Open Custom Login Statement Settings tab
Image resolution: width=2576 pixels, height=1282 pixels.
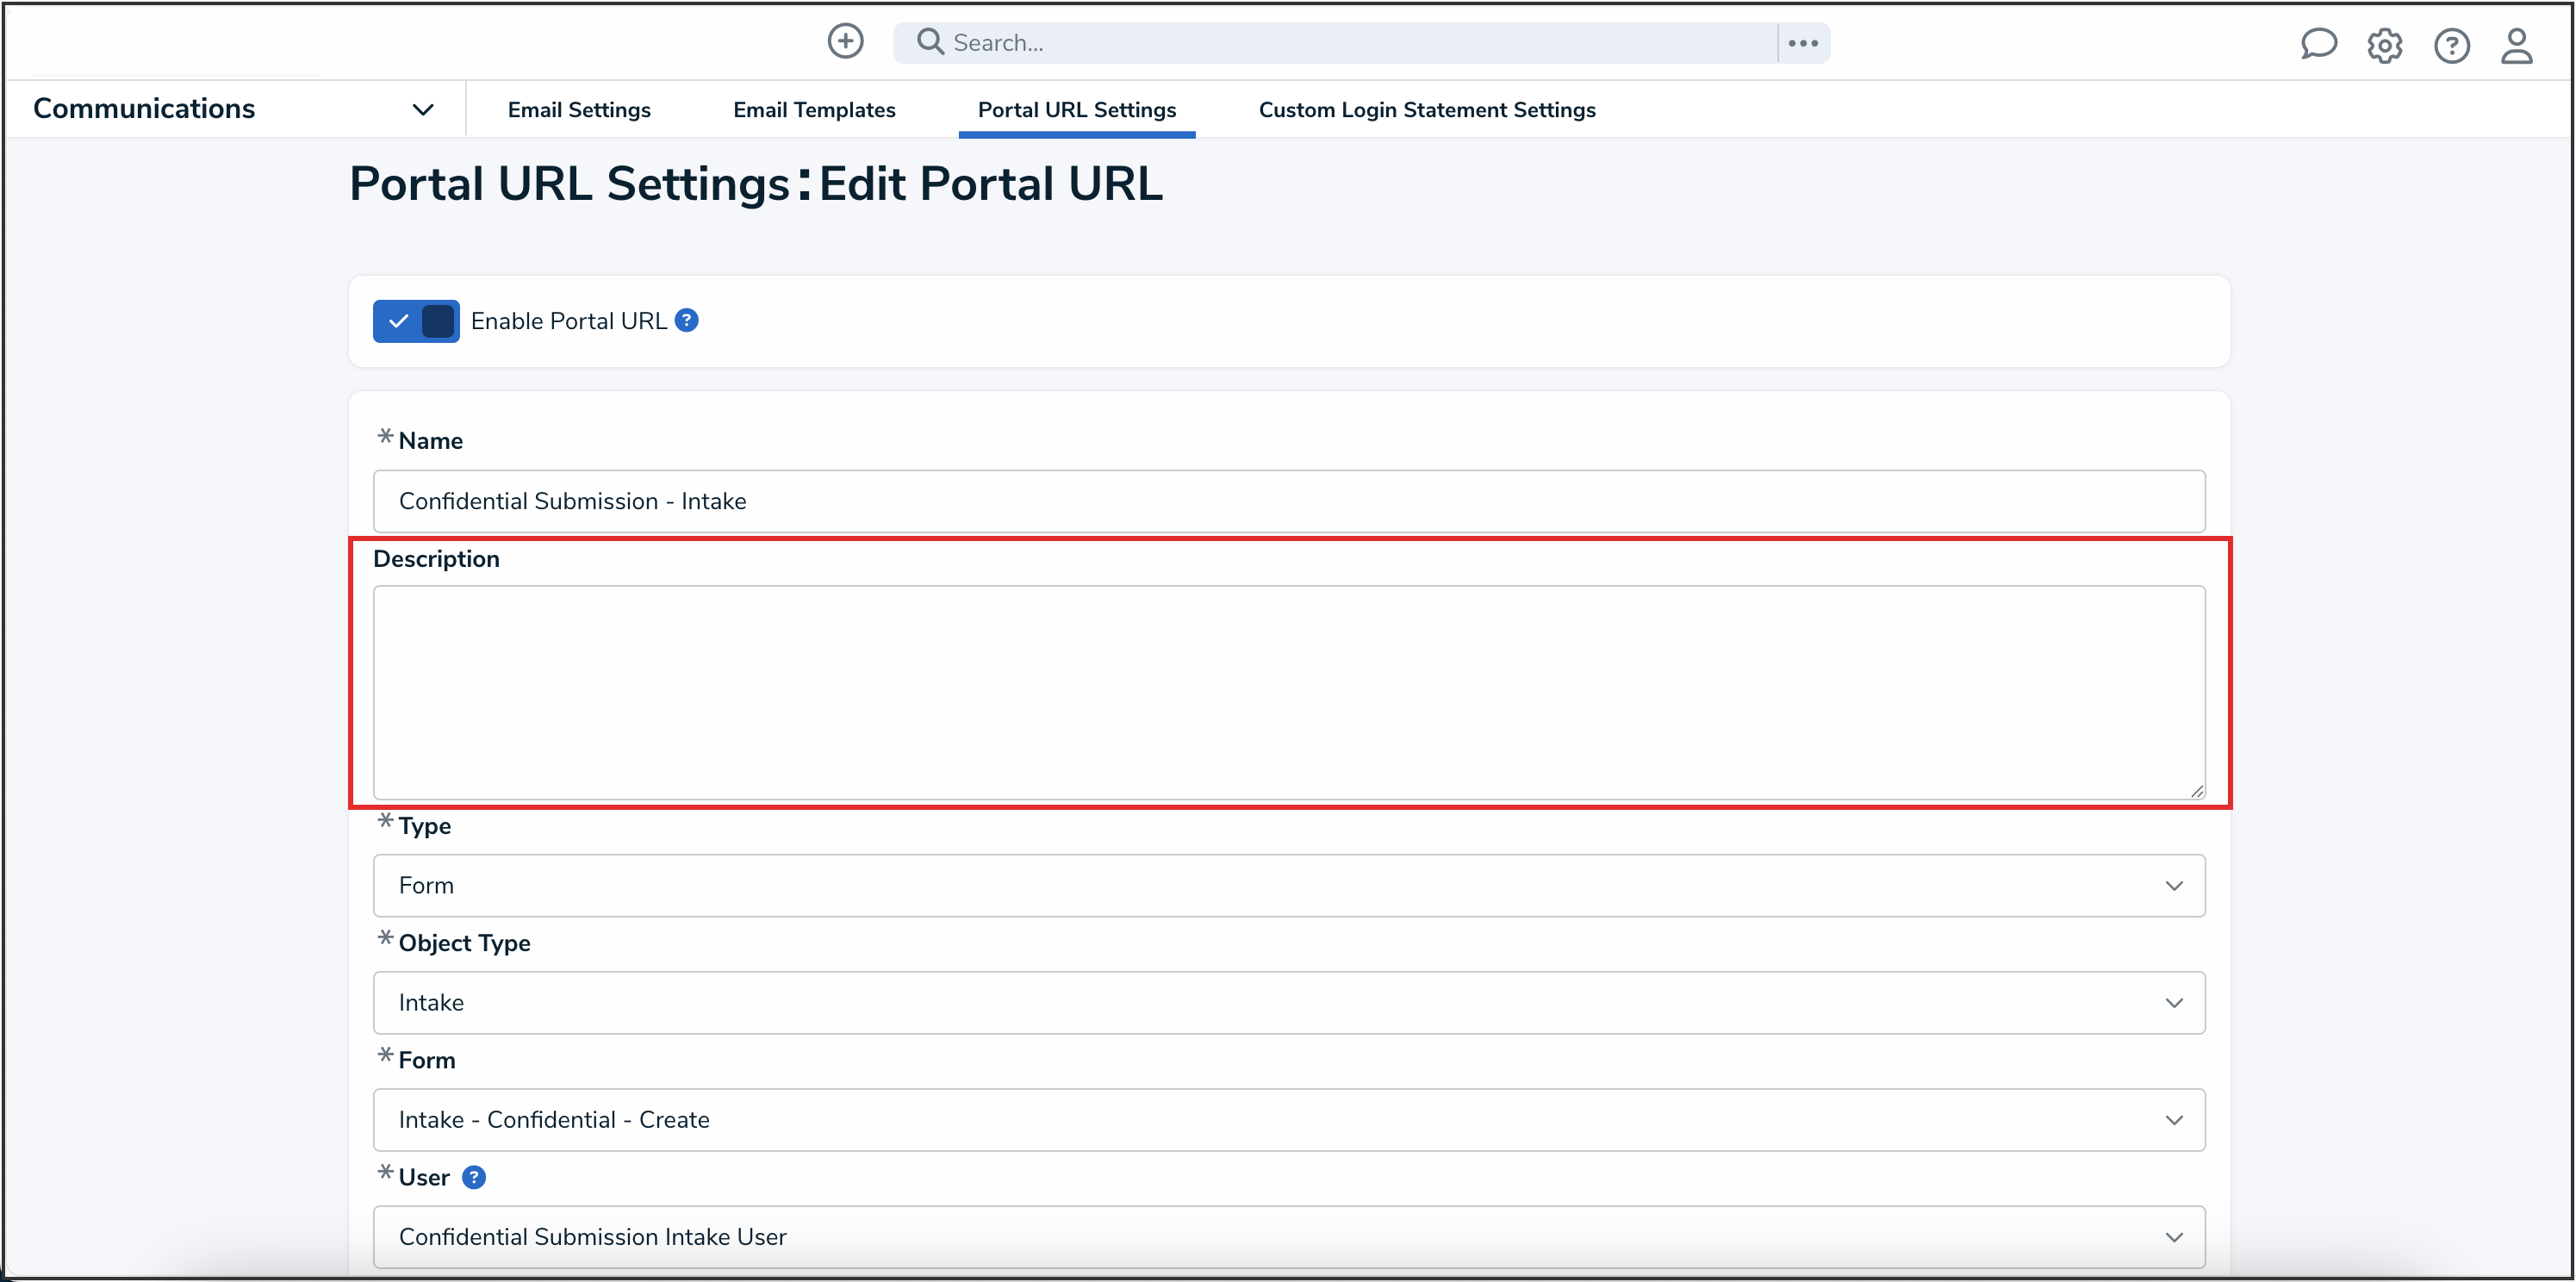point(1426,110)
